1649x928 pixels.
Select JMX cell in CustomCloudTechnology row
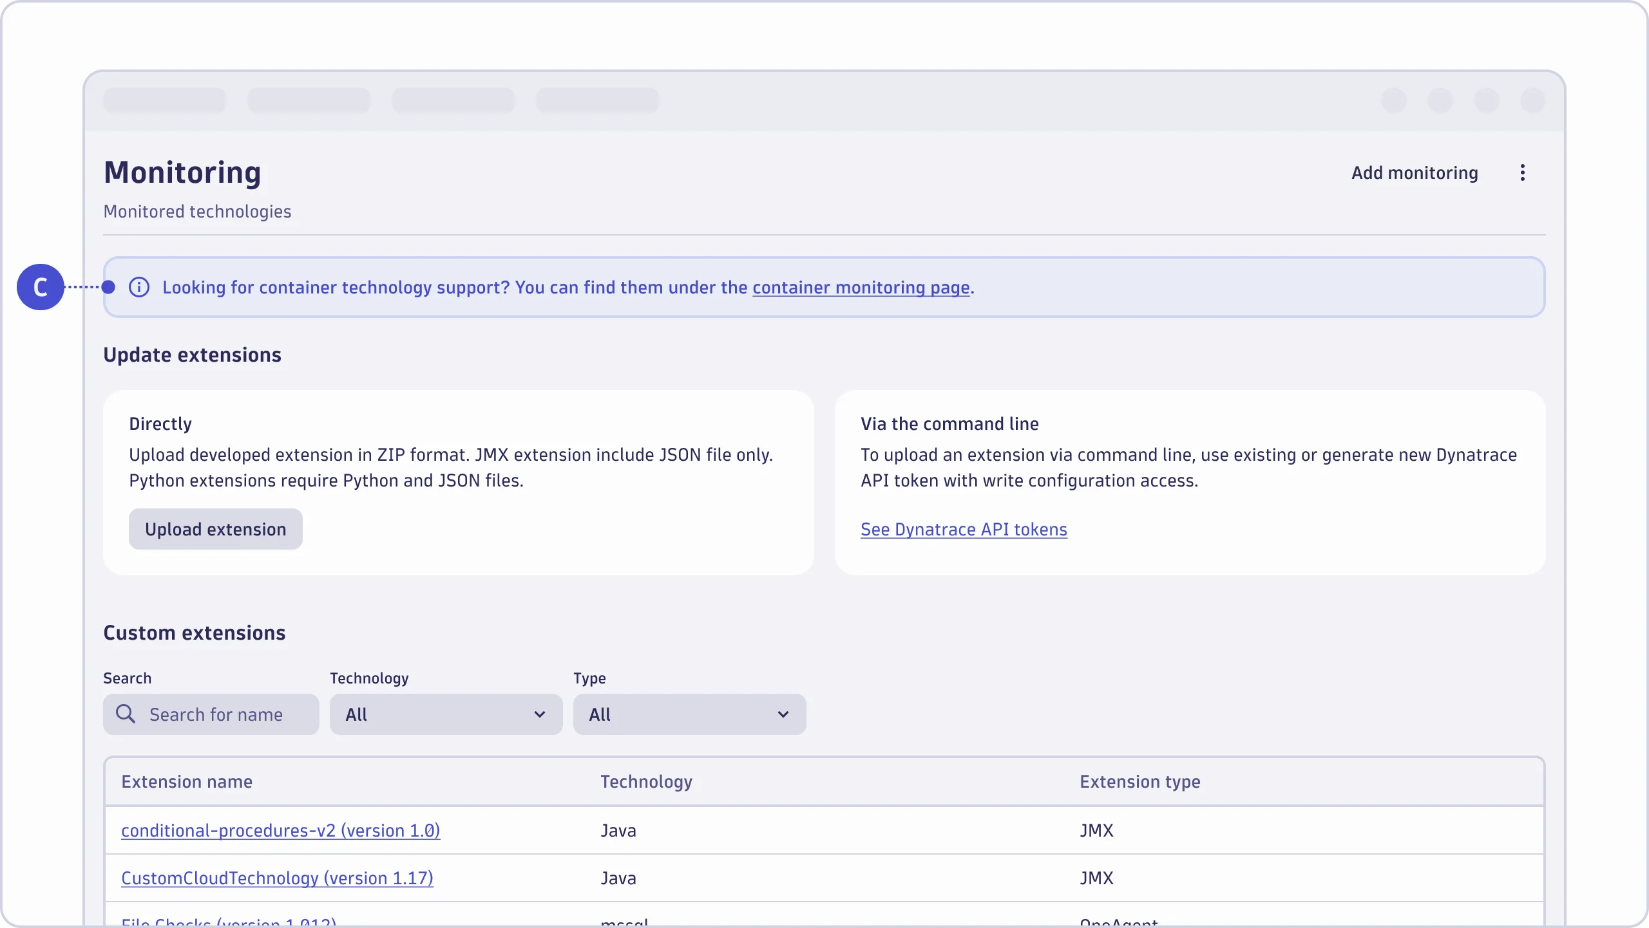pyautogui.click(x=1096, y=878)
